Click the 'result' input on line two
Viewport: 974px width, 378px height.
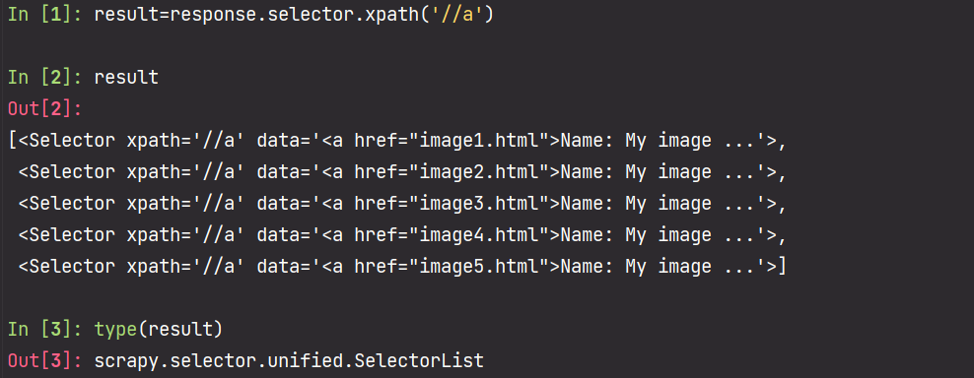[127, 78]
